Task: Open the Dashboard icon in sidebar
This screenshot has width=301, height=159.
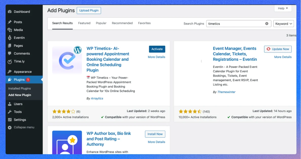Action: (10, 12)
